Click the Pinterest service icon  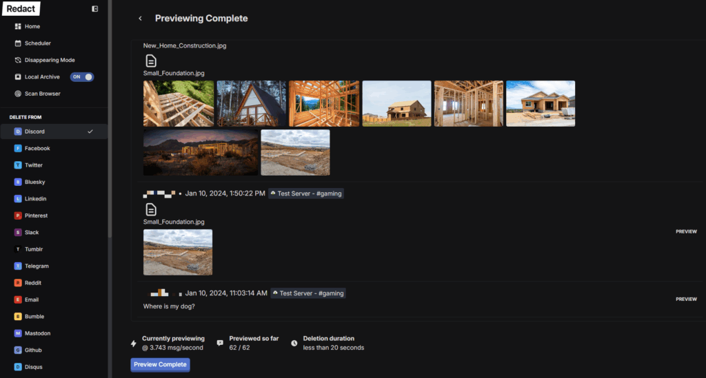tap(18, 216)
